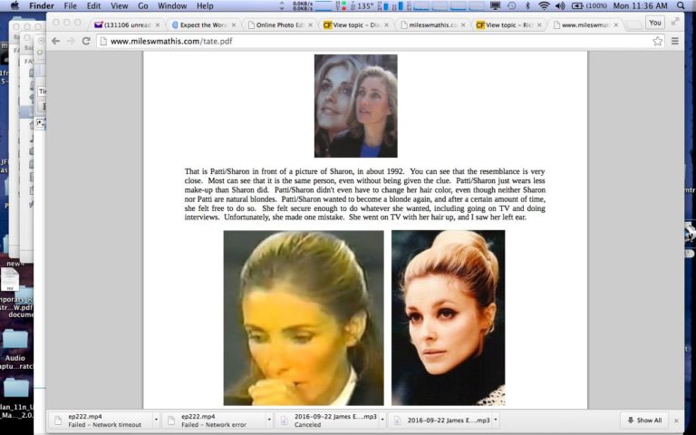Open the Chrome hamburger menu
The width and height of the screenshot is (696, 435).
coord(675,41)
